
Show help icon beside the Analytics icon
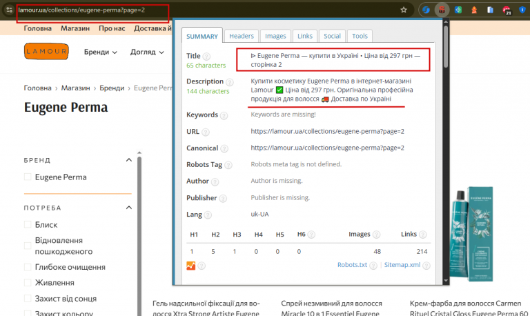(x=202, y=266)
